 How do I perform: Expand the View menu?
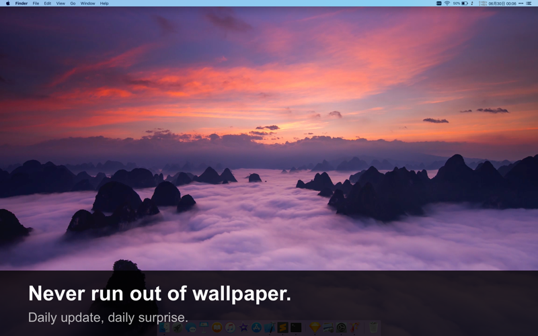[x=61, y=3]
